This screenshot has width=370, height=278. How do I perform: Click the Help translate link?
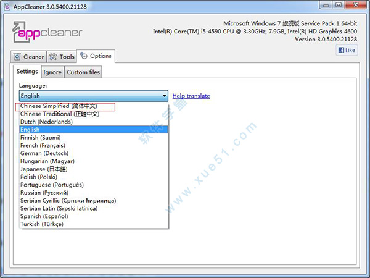point(191,96)
